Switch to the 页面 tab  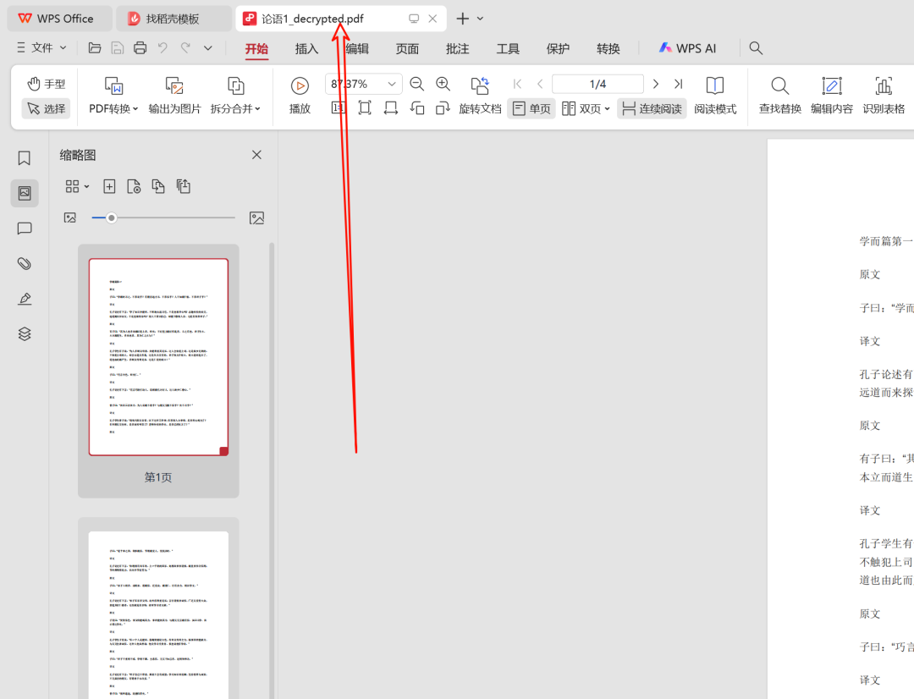pyautogui.click(x=407, y=49)
